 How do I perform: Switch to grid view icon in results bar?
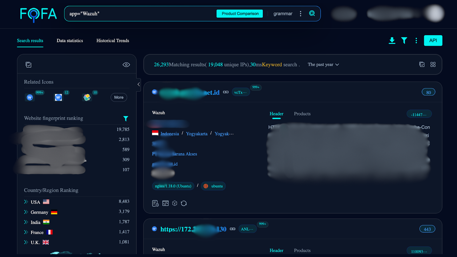(433, 65)
